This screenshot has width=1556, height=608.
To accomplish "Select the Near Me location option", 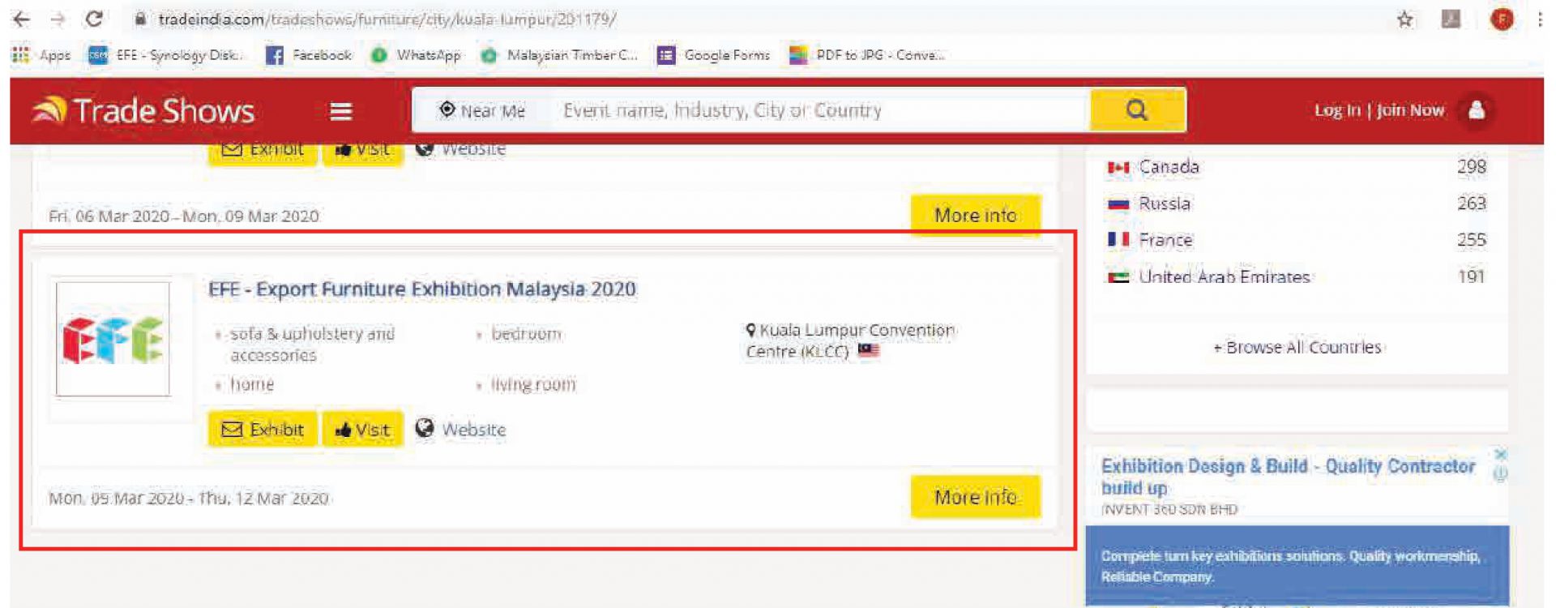I will point(482,110).
